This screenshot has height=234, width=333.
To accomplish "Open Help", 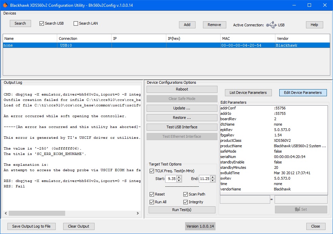I will pyautogui.click(x=314, y=25).
